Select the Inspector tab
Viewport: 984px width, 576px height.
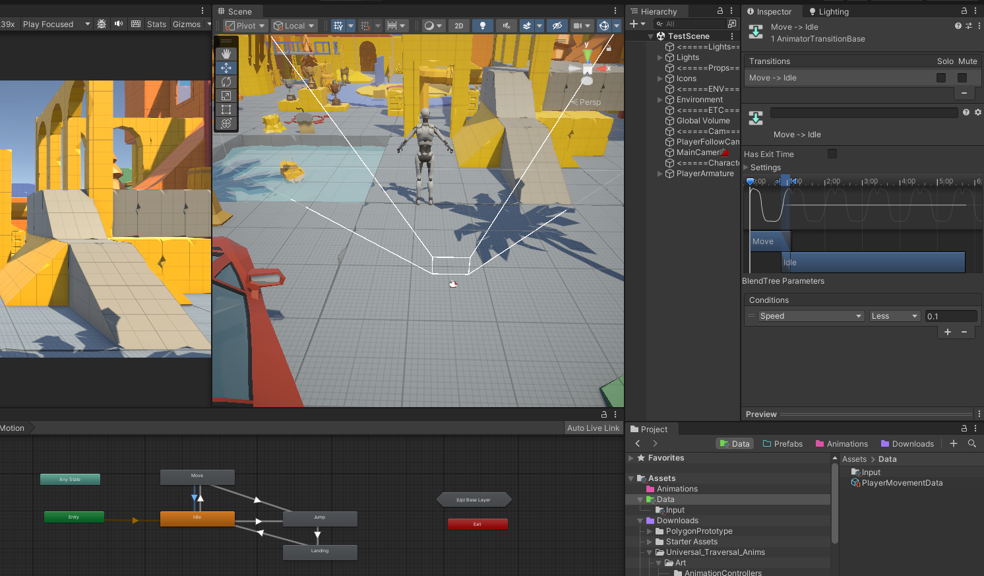[x=769, y=11]
